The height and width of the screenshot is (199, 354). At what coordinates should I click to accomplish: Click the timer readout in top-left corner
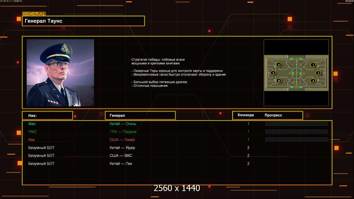[16, 1]
